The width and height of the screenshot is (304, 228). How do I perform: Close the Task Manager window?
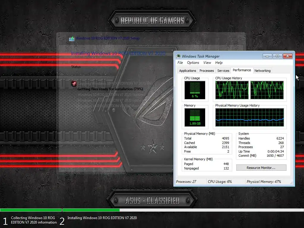(x=287, y=56)
